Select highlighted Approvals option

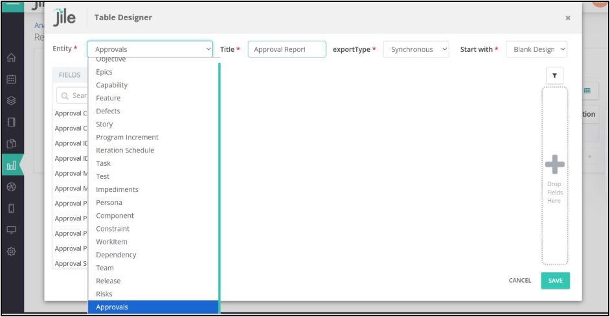(153, 307)
